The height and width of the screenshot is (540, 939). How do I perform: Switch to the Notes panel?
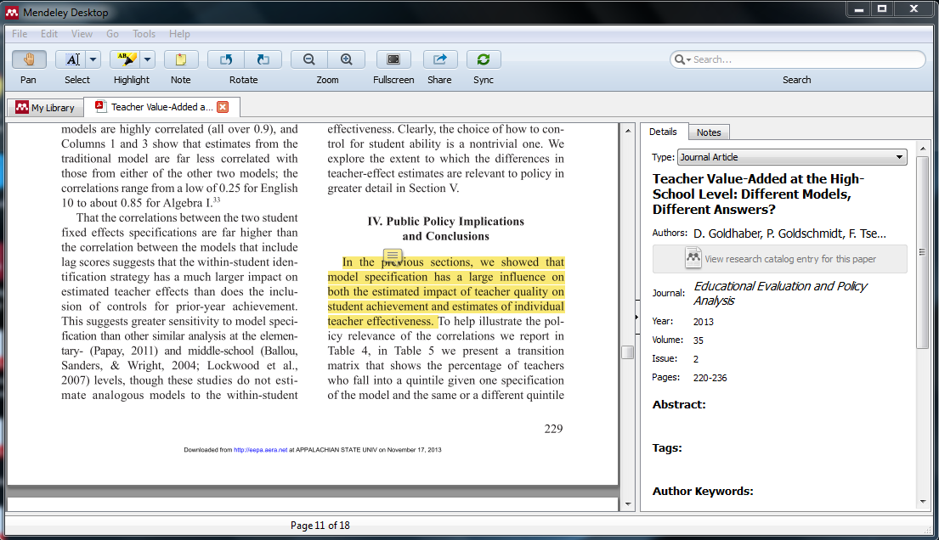click(x=709, y=132)
